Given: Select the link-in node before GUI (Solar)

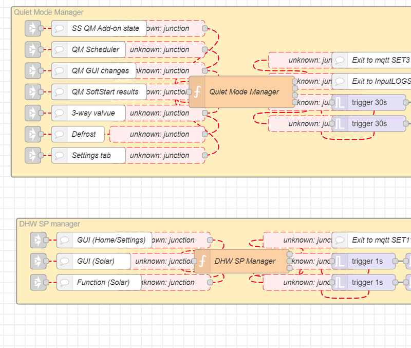Looking at the screenshot, I should pyautogui.click(x=38, y=261).
